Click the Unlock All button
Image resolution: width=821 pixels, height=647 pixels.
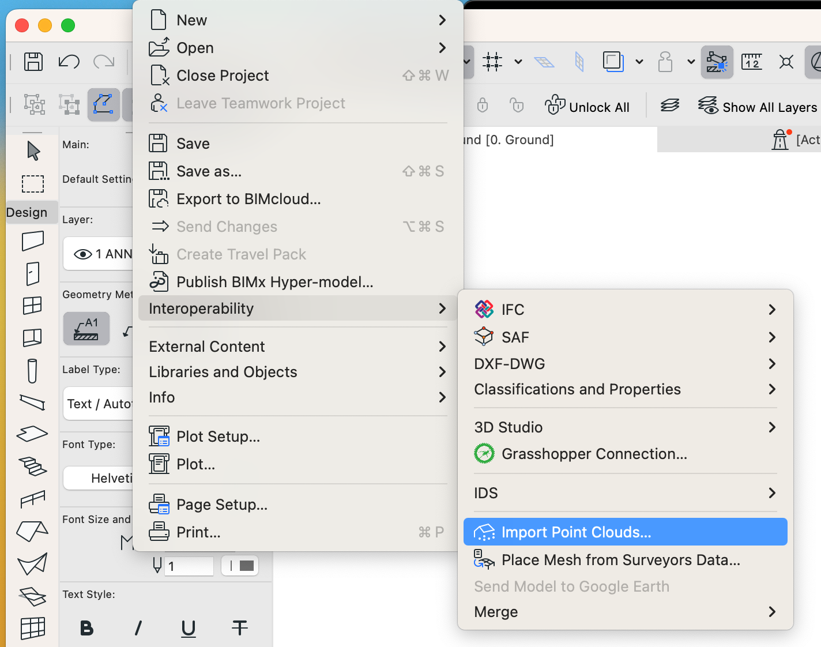click(587, 107)
